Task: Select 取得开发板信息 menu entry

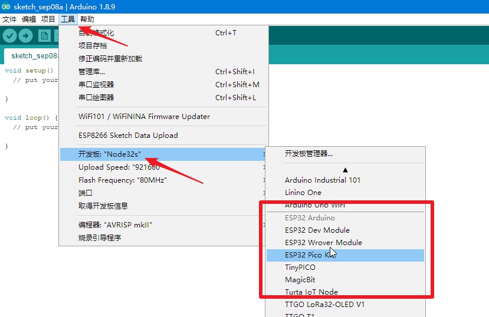Action: pyautogui.click(x=163, y=206)
